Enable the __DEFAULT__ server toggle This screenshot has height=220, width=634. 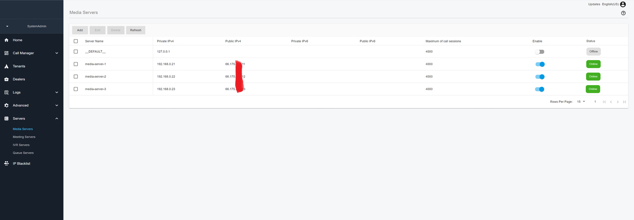tap(539, 52)
